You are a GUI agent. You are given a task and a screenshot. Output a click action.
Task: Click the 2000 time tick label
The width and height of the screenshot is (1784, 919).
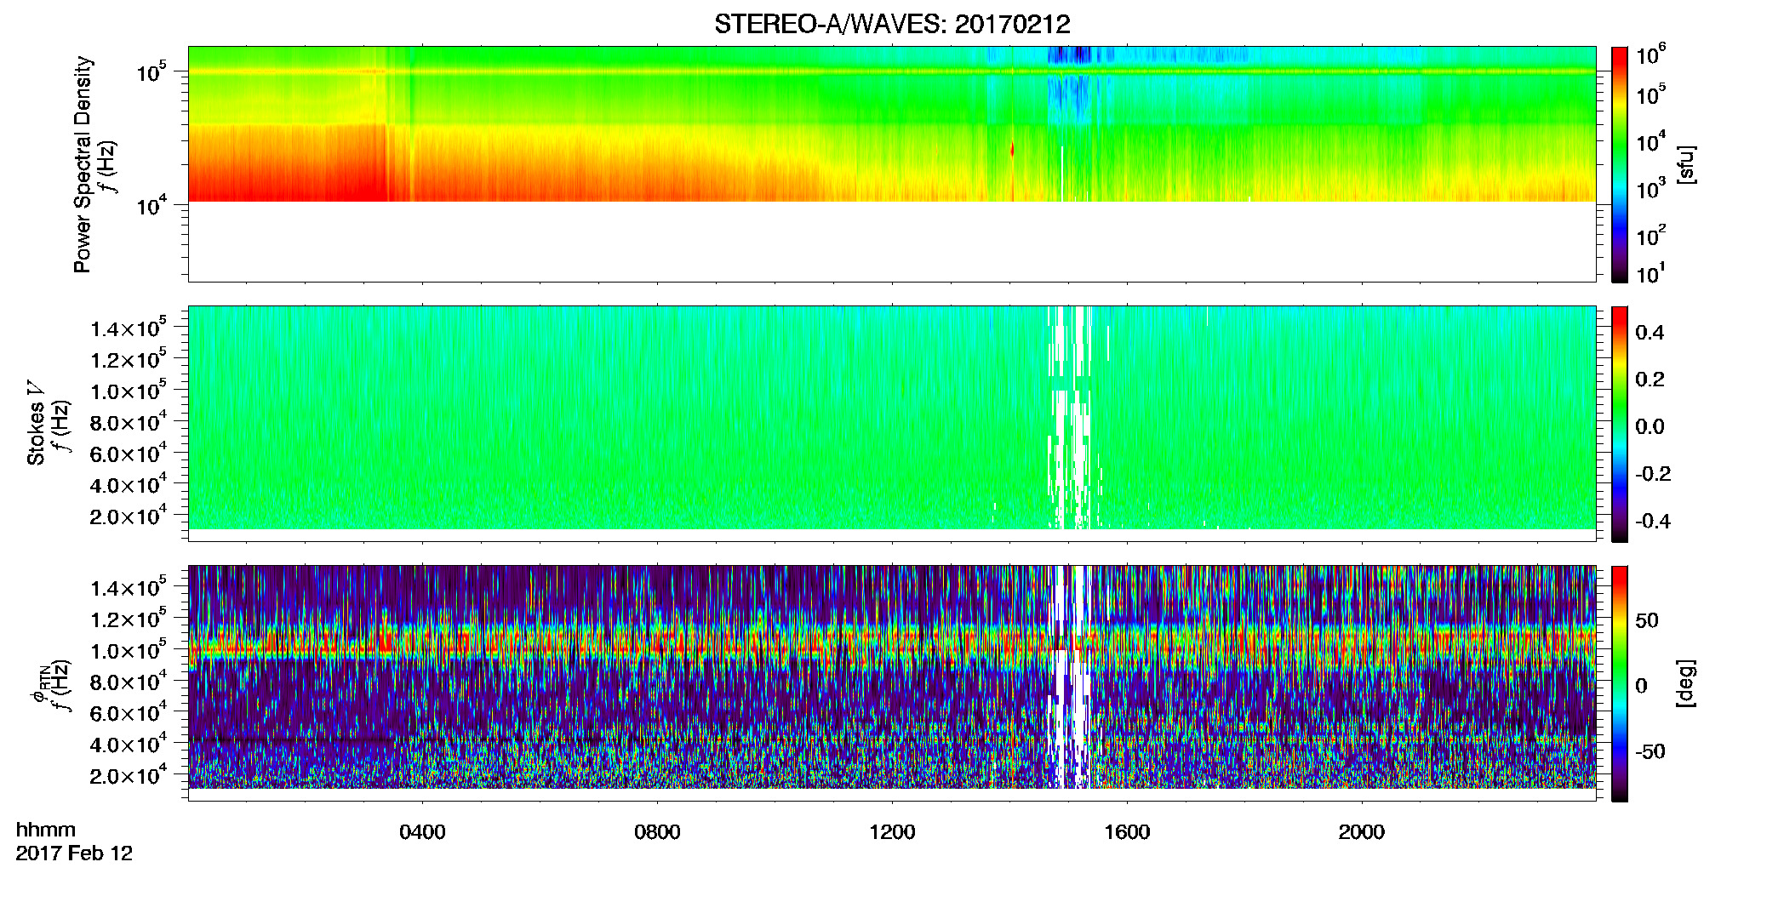tap(1362, 832)
